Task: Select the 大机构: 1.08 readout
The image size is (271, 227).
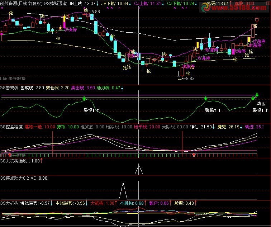Action: 103,203
